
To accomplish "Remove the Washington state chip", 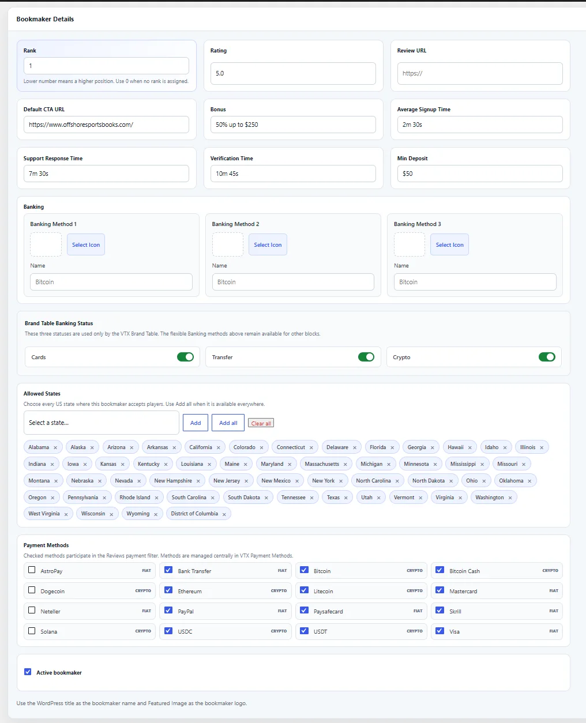I will pyautogui.click(x=510, y=498).
